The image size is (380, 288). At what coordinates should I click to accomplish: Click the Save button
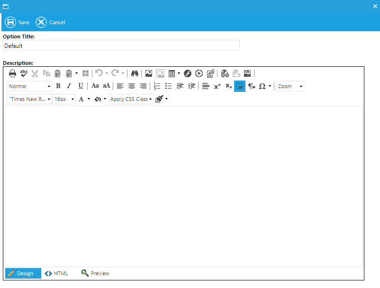(x=17, y=22)
